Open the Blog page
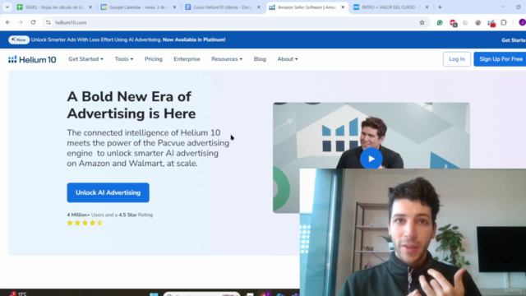The width and height of the screenshot is (526, 296). pos(260,59)
